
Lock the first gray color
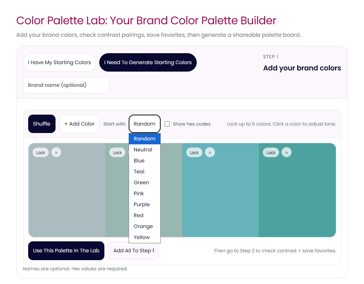[41, 153]
